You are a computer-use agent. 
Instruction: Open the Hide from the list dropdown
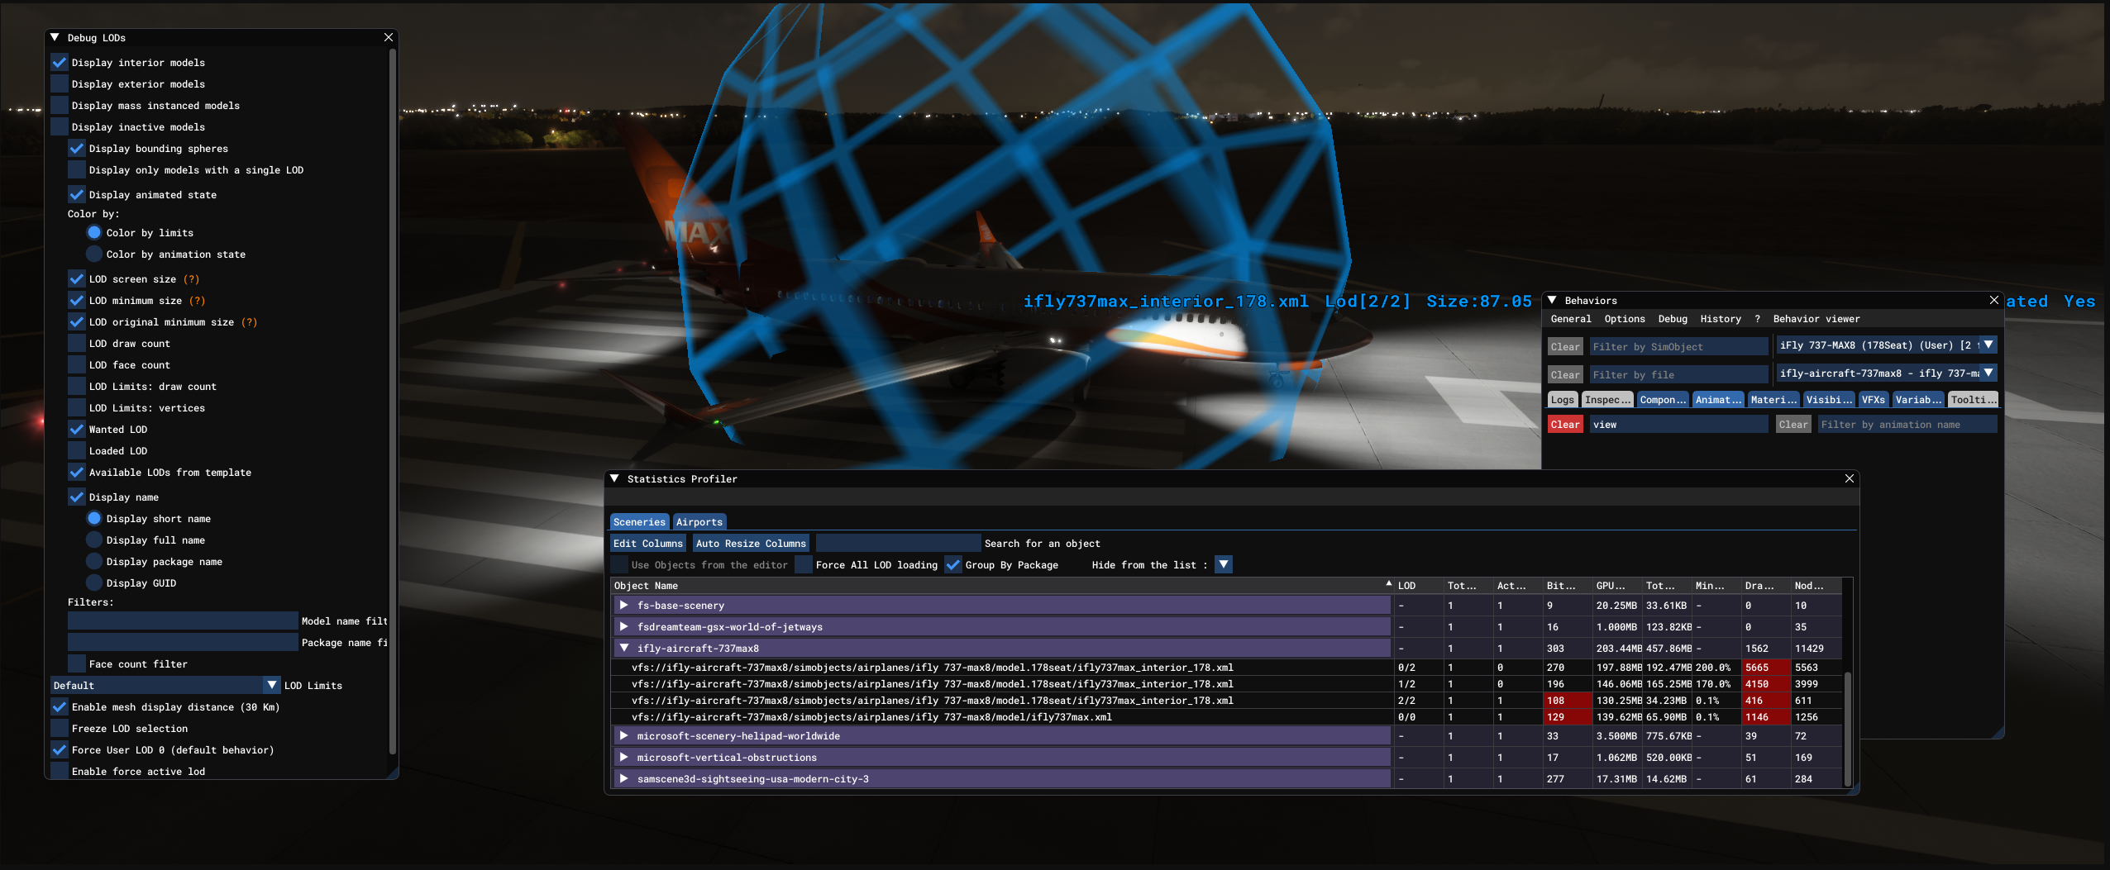point(1224,564)
